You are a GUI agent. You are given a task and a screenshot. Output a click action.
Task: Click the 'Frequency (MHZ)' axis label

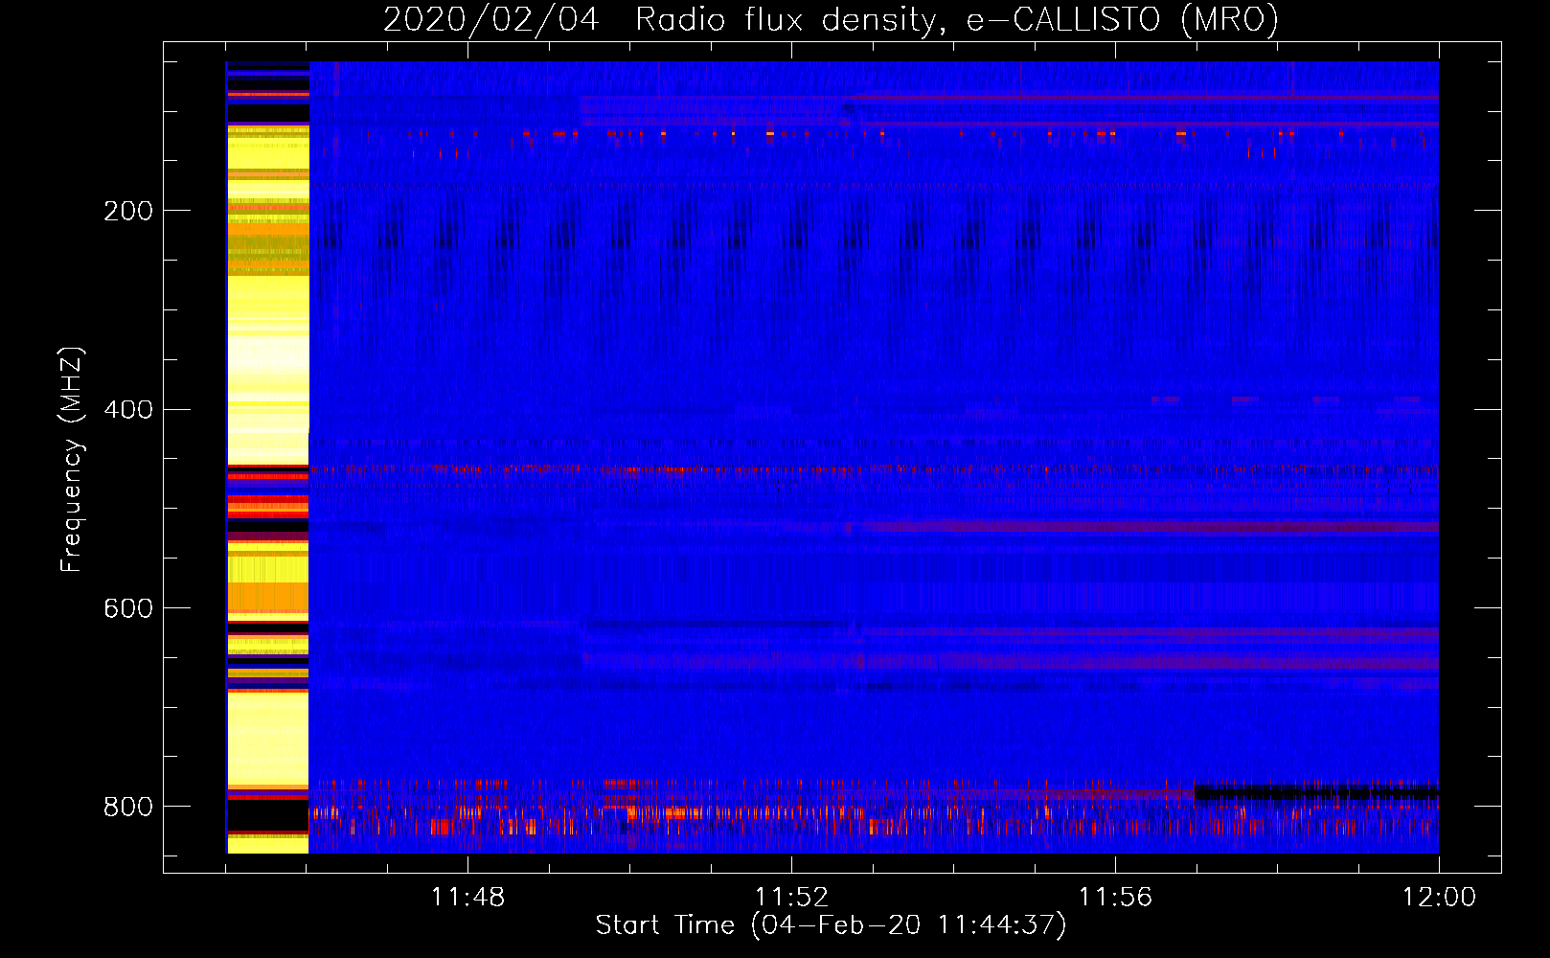pos(72,460)
